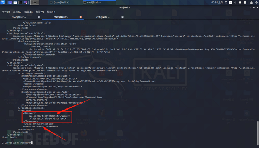Click the show desktop panel icon
The image size is (259, 148).
pyautogui.click(x=10, y=3)
